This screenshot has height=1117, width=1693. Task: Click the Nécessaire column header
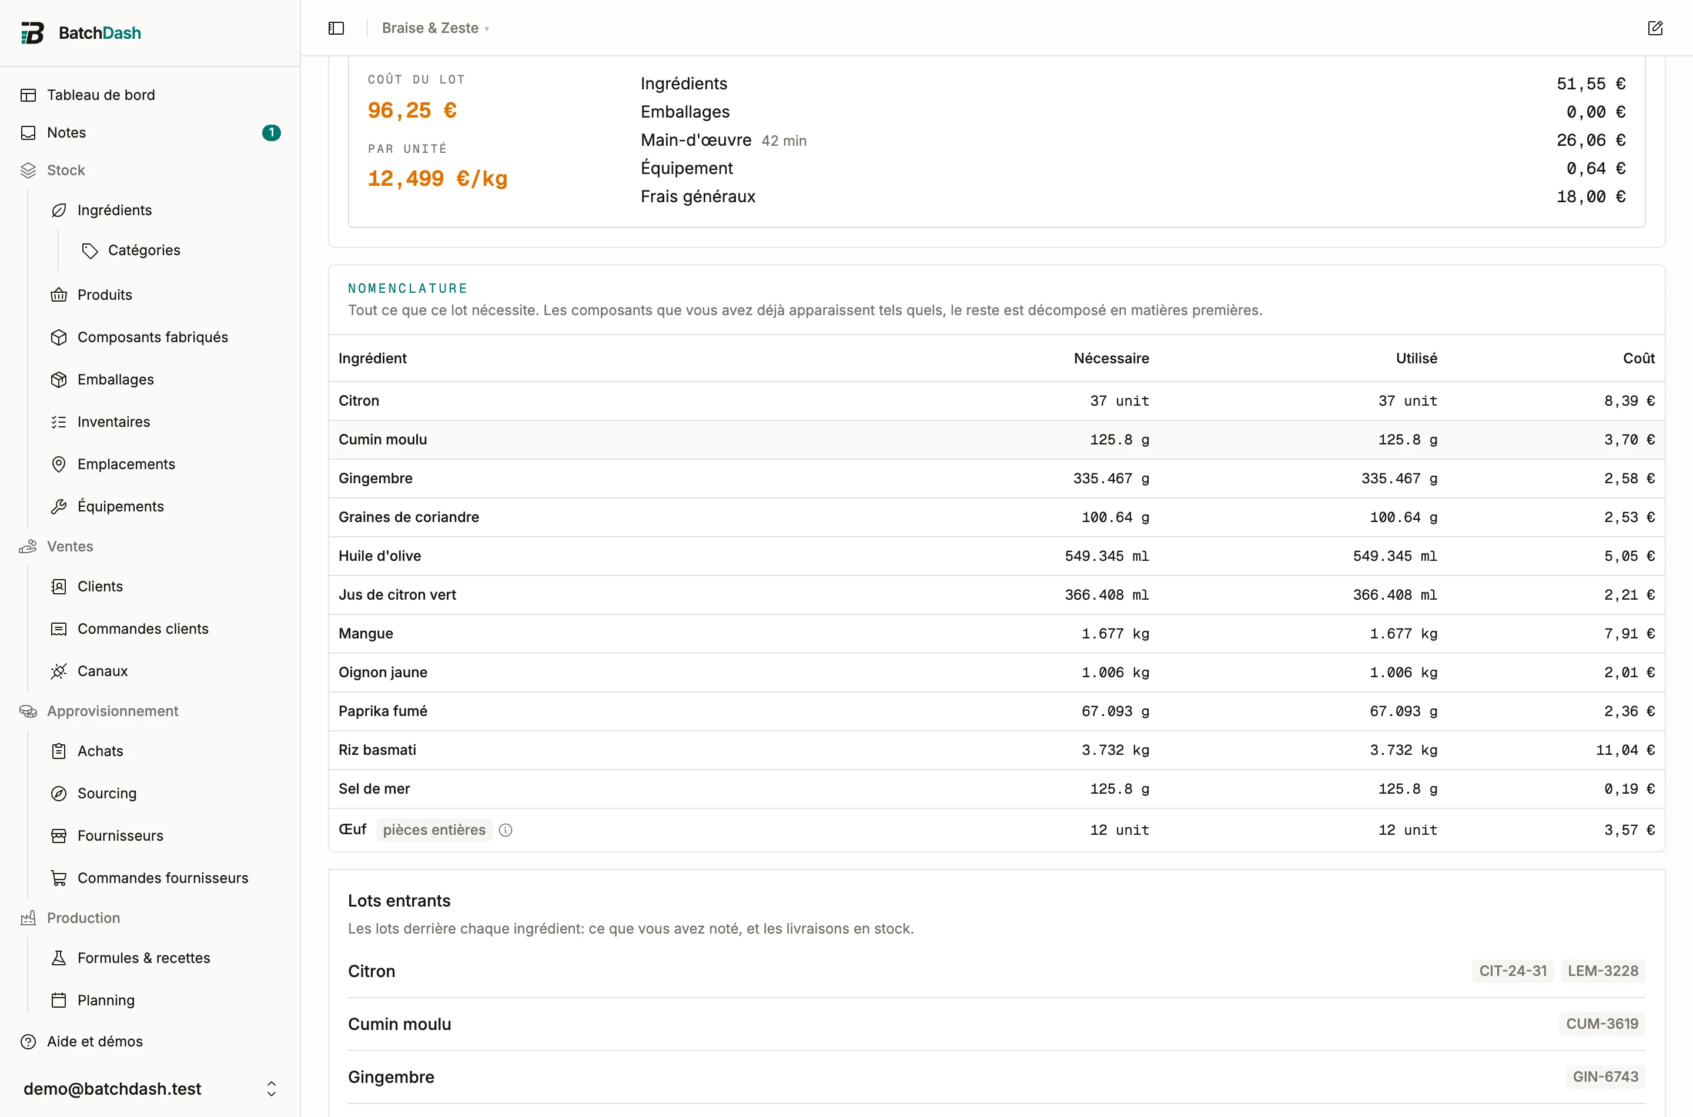(x=1111, y=359)
